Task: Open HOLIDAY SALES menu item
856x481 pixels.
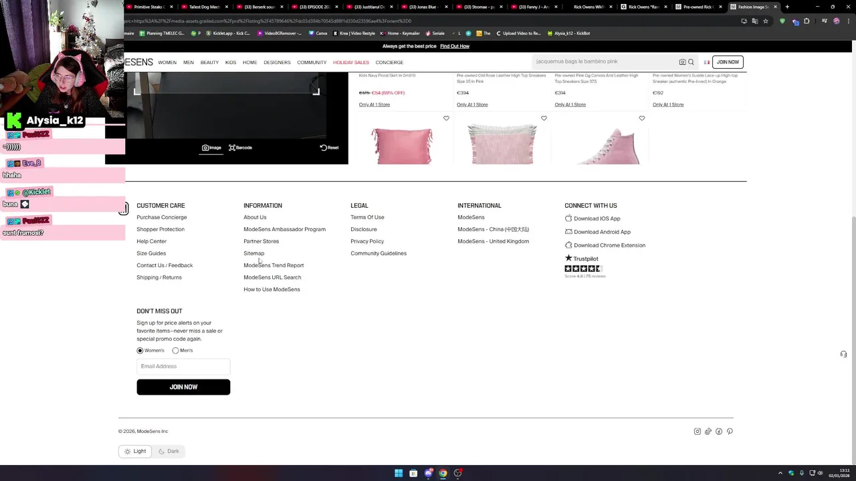Action: [x=351, y=62]
